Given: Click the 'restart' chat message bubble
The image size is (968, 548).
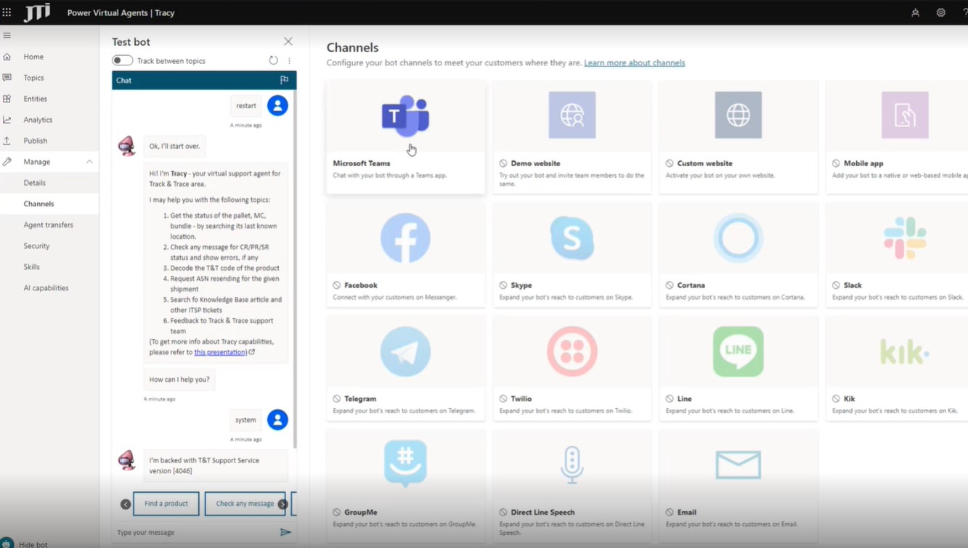Looking at the screenshot, I should click(246, 106).
